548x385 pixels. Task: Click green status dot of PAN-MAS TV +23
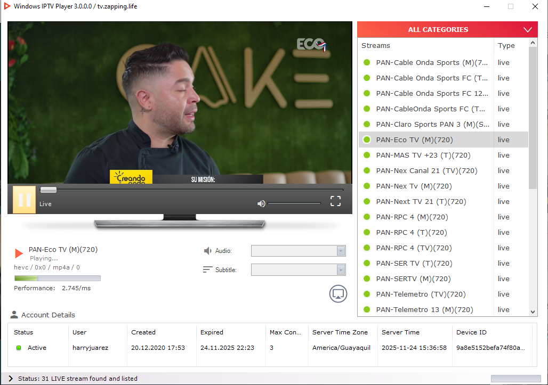(x=367, y=155)
